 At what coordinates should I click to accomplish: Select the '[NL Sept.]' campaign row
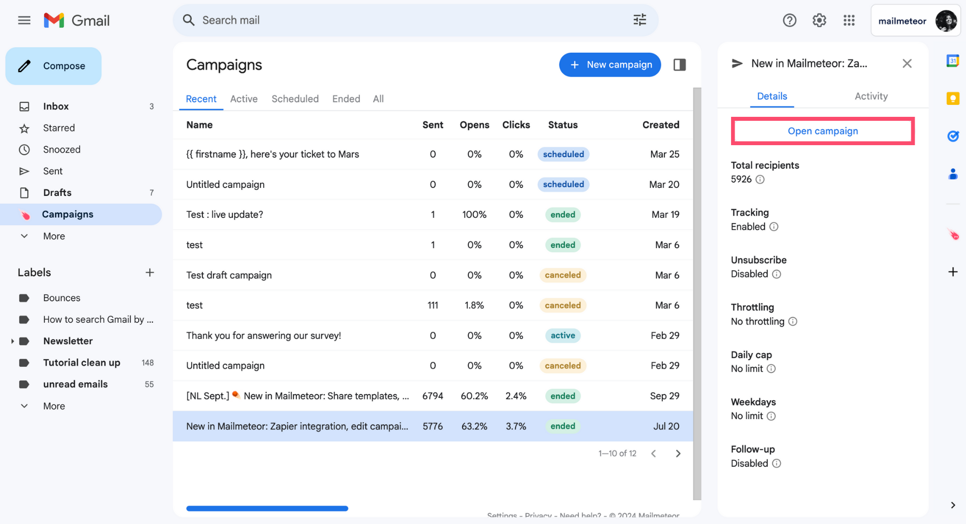[432, 396]
